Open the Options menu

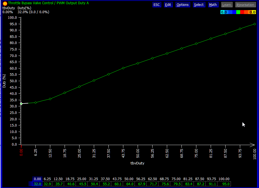[x=183, y=5]
